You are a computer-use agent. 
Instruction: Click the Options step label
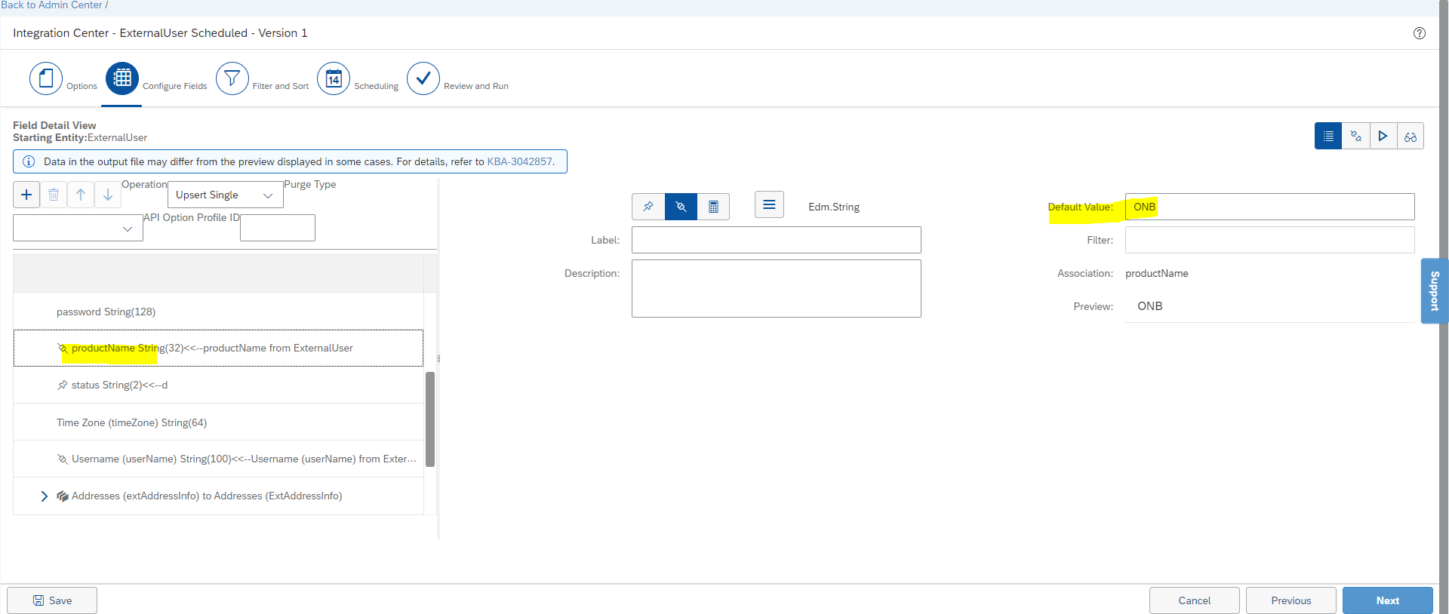point(82,86)
